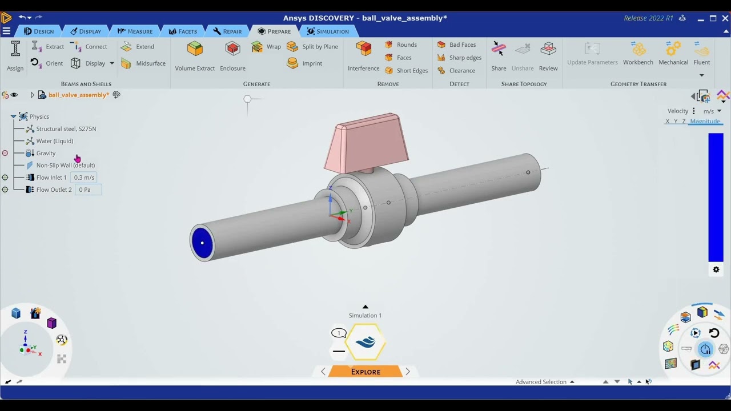The height and width of the screenshot is (411, 731).
Task: Open the Display dropdown arrow
Action: 112,63
